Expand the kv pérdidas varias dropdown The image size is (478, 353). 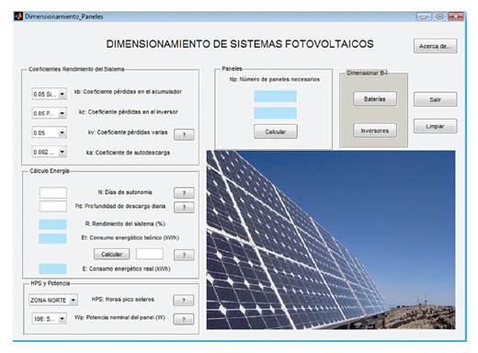tap(63, 132)
